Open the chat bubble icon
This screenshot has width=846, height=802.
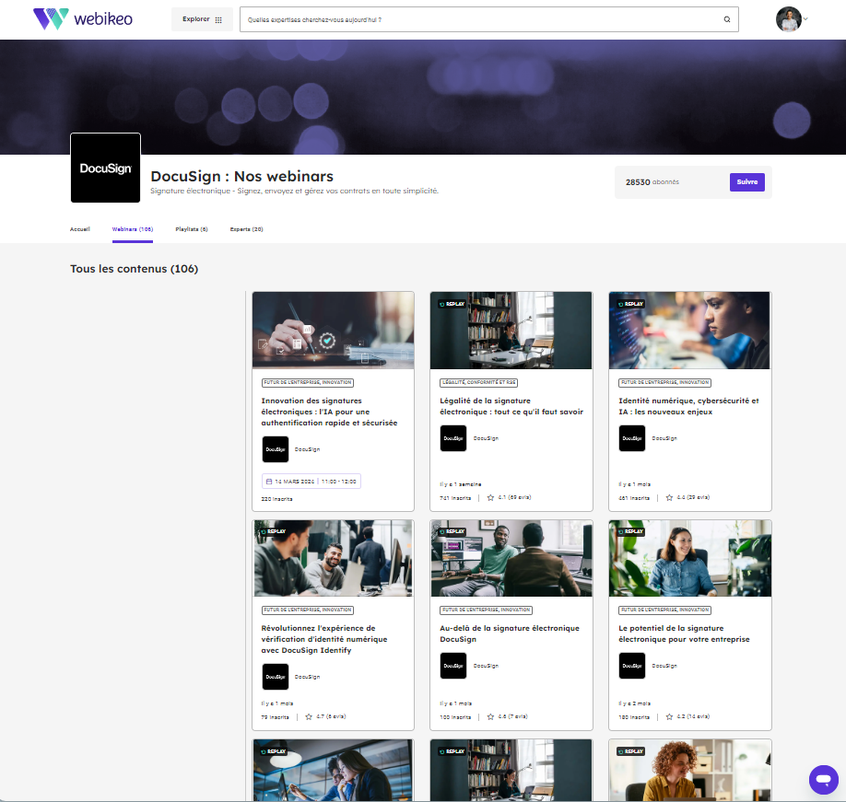click(x=823, y=780)
